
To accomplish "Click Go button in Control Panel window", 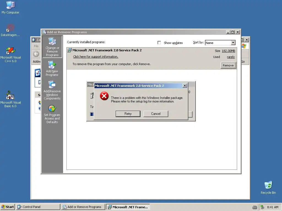I will click(x=243, y=62).
